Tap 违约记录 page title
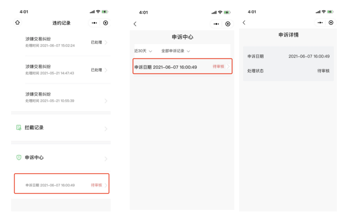The image size is (344, 223). [61, 23]
